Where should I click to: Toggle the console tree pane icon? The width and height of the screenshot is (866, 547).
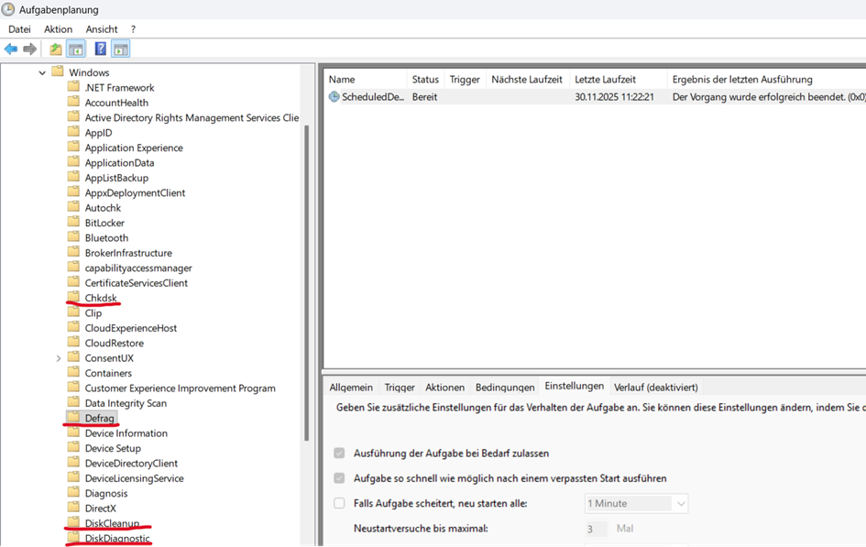(76, 49)
